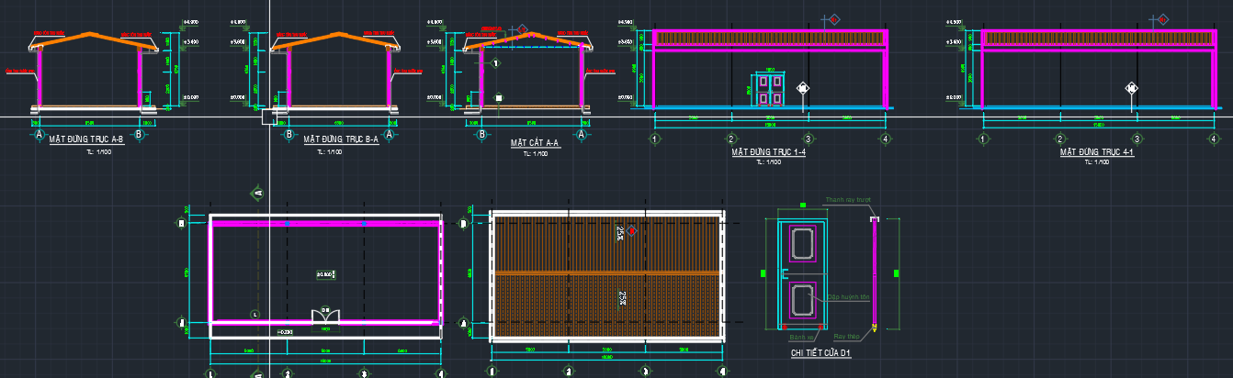This screenshot has height=378, width=1233.
Task: Select axis bubble 3 of the 4-1 elevation
Action: (1137, 139)
